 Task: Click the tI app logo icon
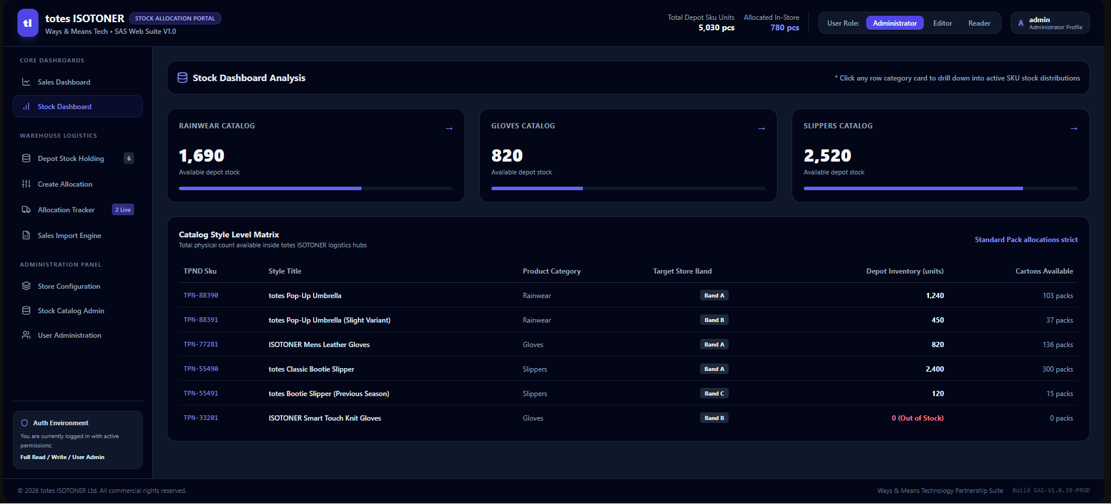coord(28,23)
